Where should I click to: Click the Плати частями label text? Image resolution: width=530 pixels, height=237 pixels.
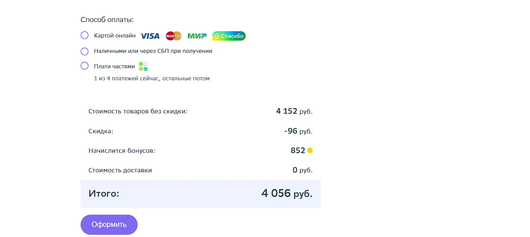click(114, 66)
